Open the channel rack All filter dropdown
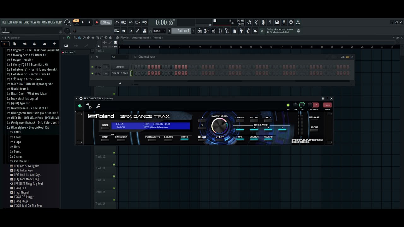This screenshot has width=404, height=227. pos(119,57)
